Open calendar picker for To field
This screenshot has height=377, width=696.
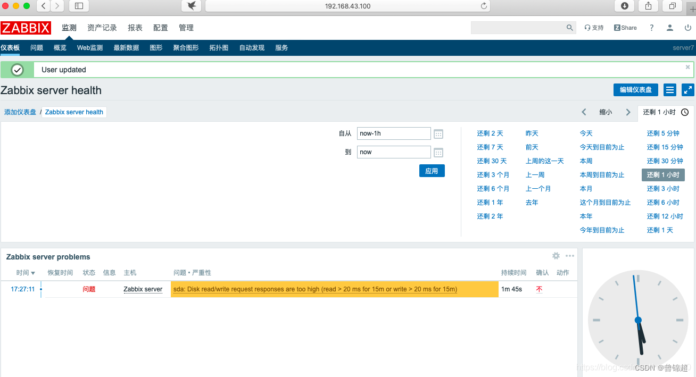coord(438,153)
